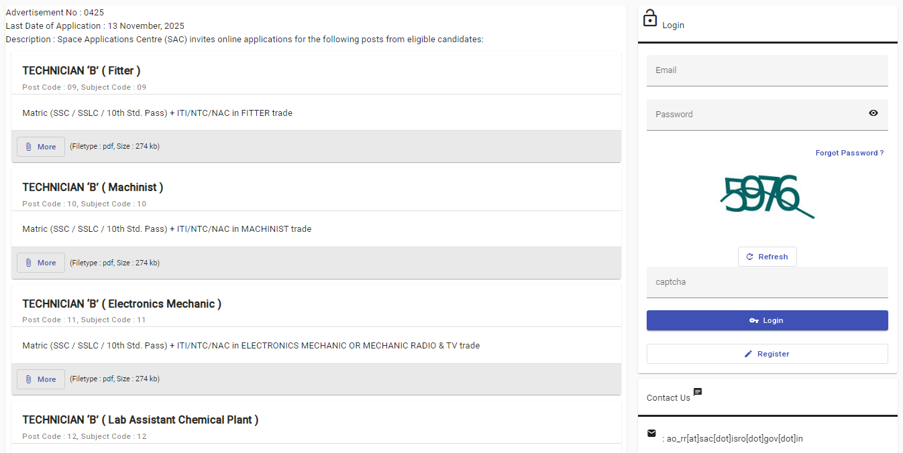Refresh the captcha image
Screen dimensions: 903x453
coord(767,257)
